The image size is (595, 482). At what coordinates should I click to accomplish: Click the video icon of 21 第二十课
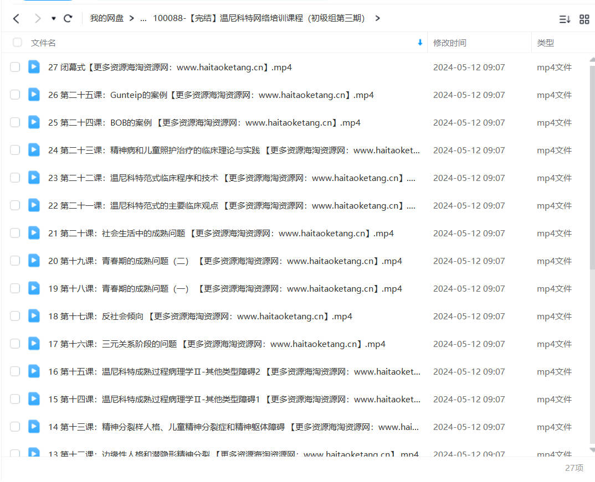pos(34,232)
